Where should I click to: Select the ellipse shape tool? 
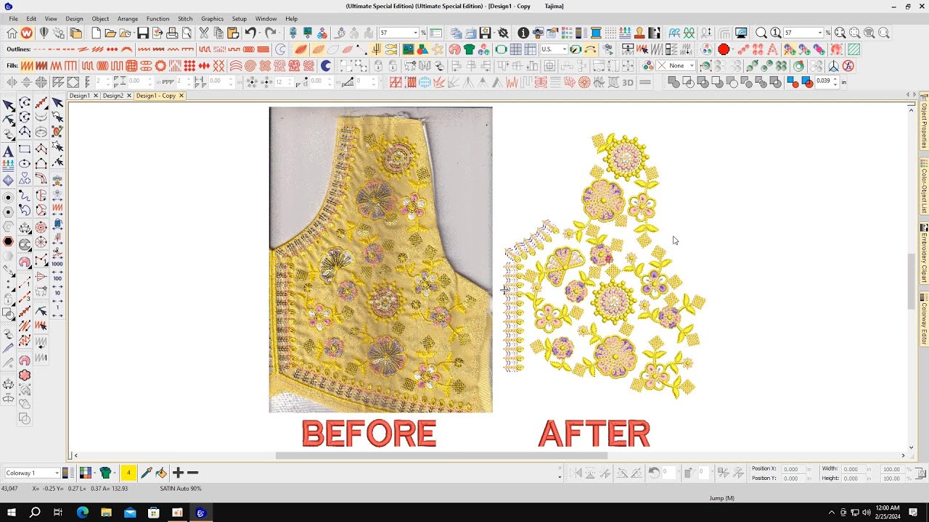[25, 164]
